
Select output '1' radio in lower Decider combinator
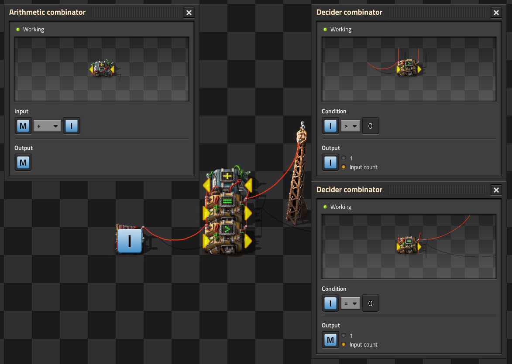344,336
